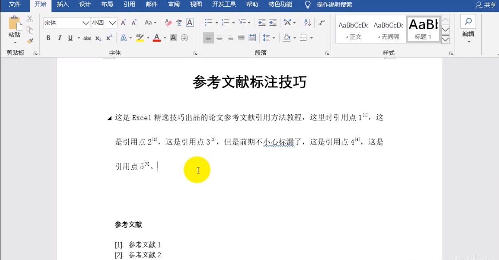Open the 文件 tab

click(x=15, y=4)
